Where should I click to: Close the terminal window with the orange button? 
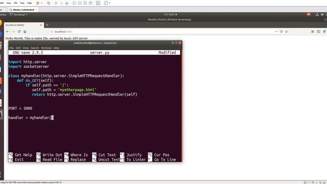[x=180, y=43]
